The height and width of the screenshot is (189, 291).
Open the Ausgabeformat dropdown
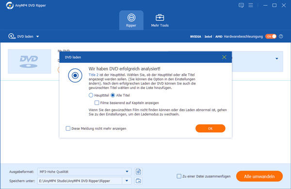[84, 172]
